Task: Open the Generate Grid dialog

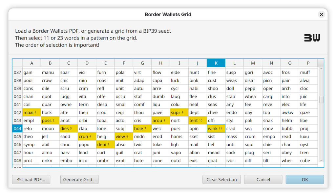Action: [79, 180]
